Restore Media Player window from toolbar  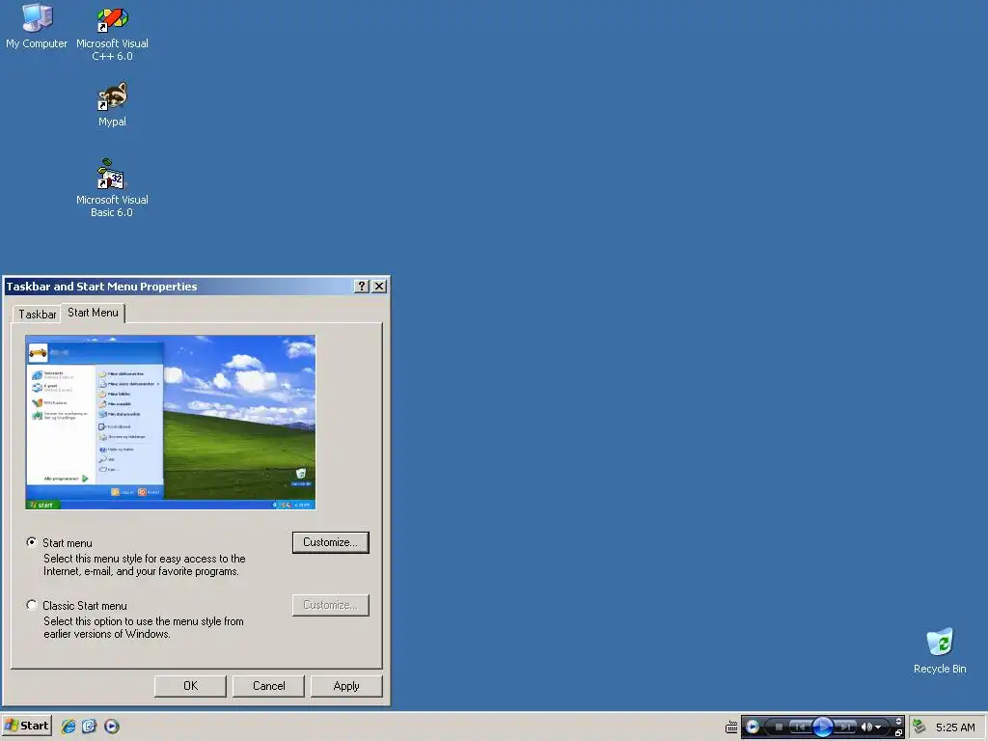pos(898,733)
